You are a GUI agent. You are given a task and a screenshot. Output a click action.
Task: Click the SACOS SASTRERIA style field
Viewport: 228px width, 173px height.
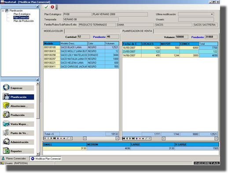[x=206, y=25]
